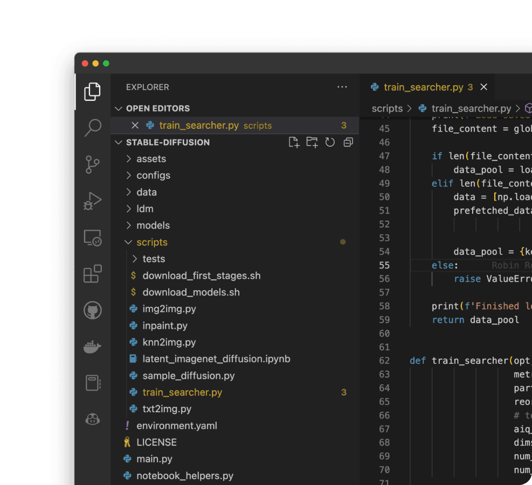Open the GitHub view in activity bar
The image size is (532, 485).
point(92,310)
